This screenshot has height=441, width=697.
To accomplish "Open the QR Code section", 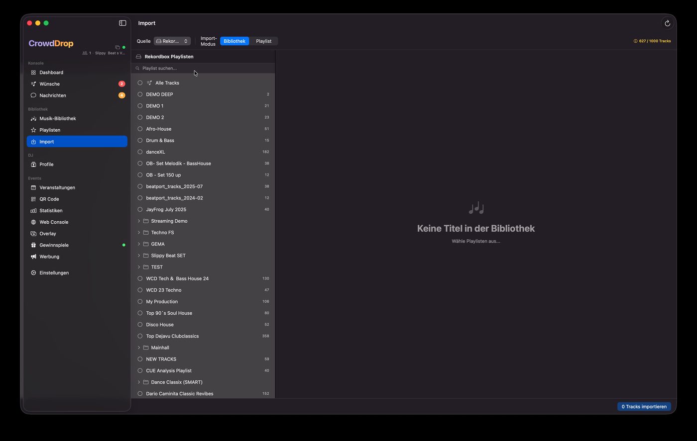I will pyautogui.click(x=49, y=199).
